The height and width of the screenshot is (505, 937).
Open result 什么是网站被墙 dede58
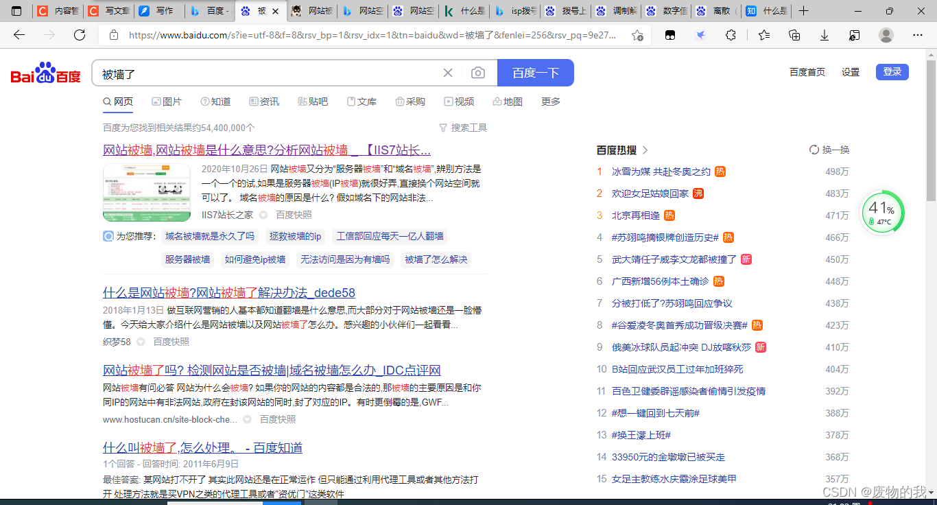coord(229,293)
